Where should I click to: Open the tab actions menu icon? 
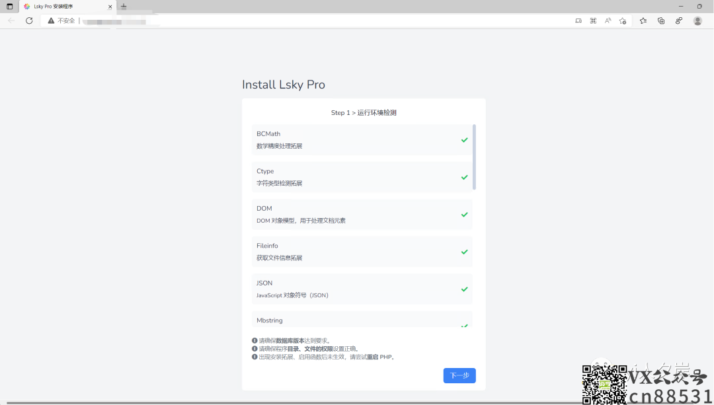tap(9, 7)
